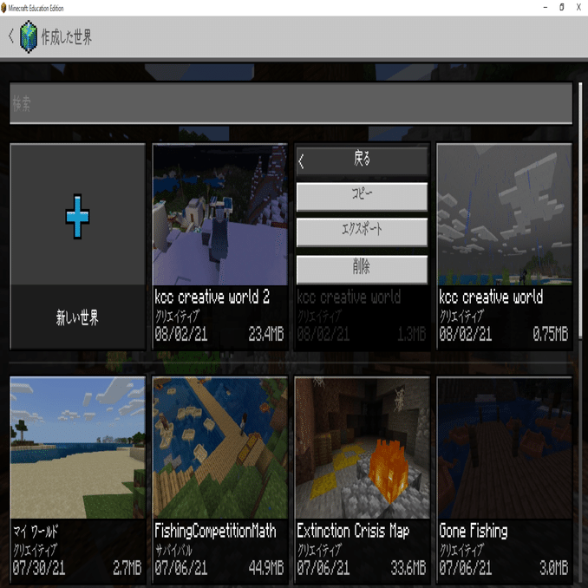Open the Extinction Crisis Map thumbnail

coord(363,448)
